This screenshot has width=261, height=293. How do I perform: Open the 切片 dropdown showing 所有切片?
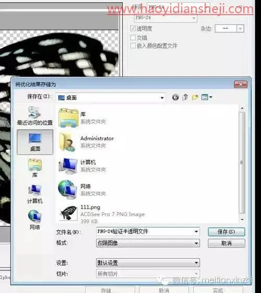(148, 274)
